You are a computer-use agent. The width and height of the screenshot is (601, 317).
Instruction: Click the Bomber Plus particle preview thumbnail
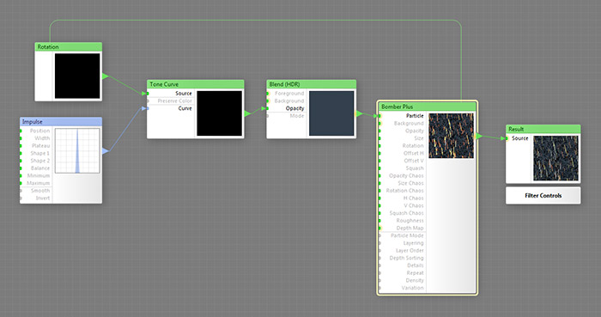[451, 136]
